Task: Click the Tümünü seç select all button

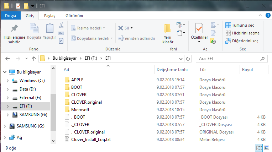Action: click(240, 25)
